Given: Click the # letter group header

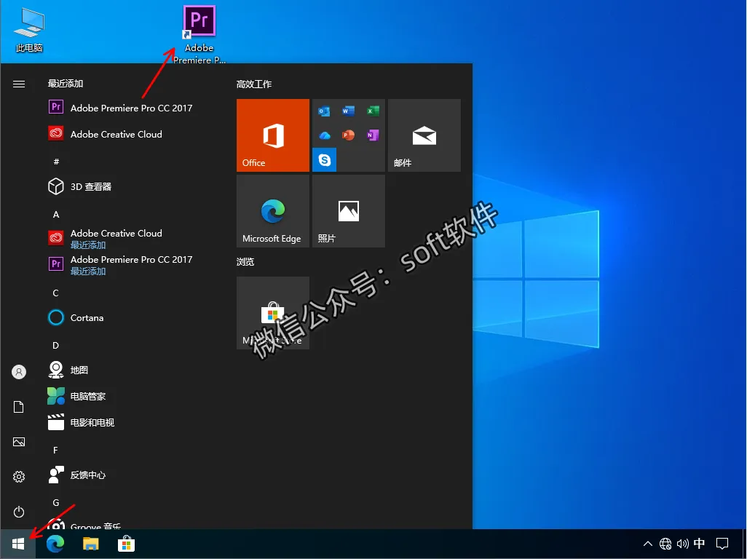Looking at the screenshot, I should coord(56,162).
